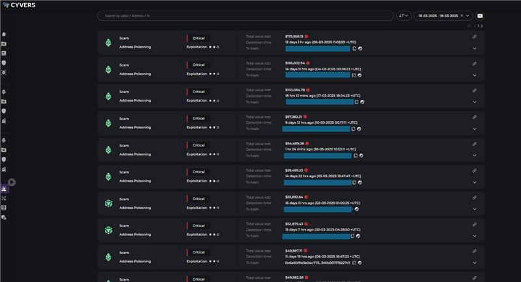Image resolution: width=521 pixels, height=282 pixels.
Task: Expand the $97,382.21 alert row
Action: click(474, 129)
